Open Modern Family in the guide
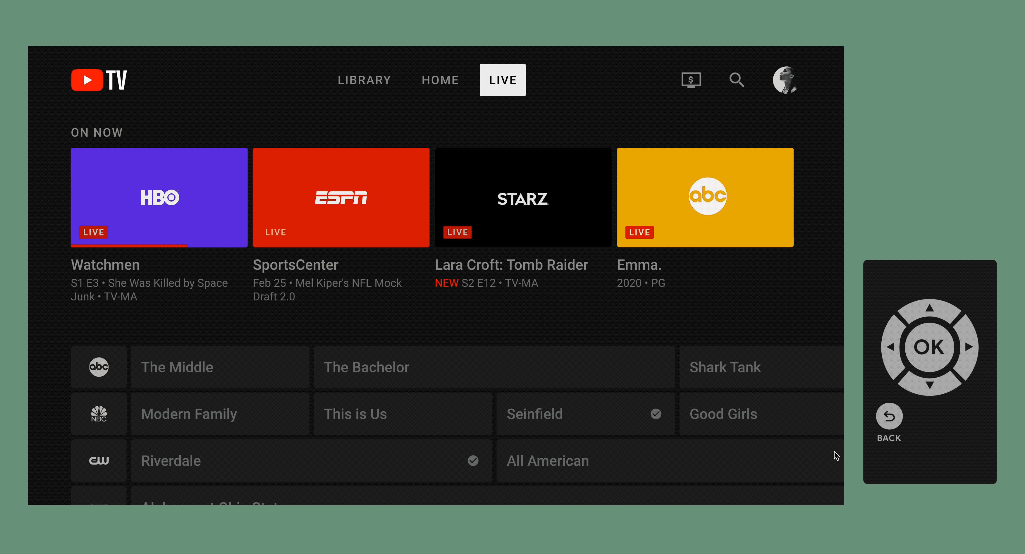 [220, 414]
